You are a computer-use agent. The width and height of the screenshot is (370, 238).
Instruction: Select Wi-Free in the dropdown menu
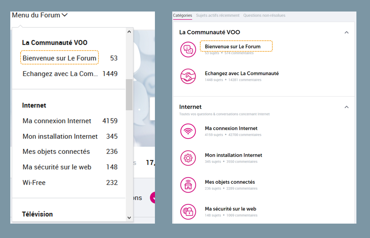(34, 183)
